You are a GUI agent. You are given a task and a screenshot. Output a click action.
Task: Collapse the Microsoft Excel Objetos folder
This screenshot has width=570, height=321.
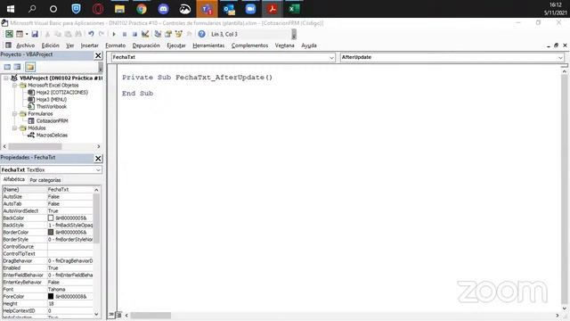[14, 86]
